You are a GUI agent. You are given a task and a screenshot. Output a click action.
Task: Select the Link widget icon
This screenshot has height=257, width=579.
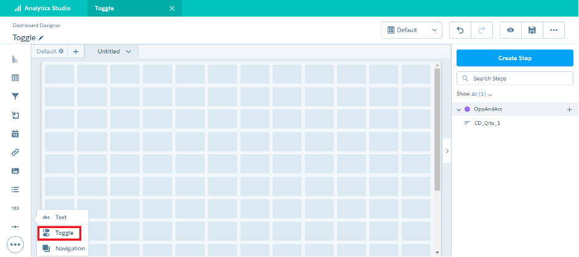point(15,152)
